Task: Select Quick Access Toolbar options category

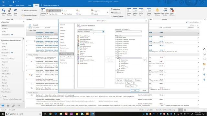Action: (66, 57)
